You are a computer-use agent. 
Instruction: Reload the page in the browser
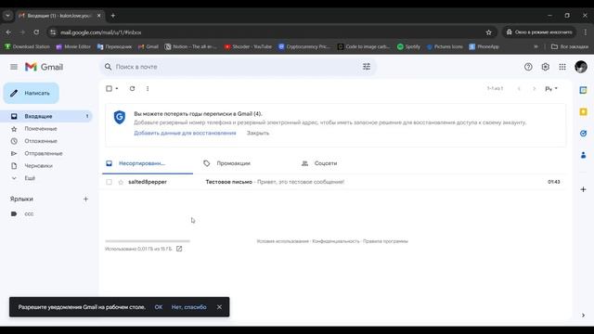36,32
